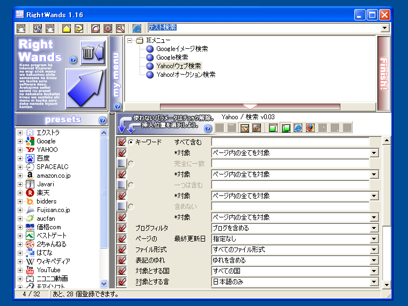This screenshot has width=408, height=306.
Task: Collapse the IEメニュー tree folder
Action: click(x=129, y=40)
